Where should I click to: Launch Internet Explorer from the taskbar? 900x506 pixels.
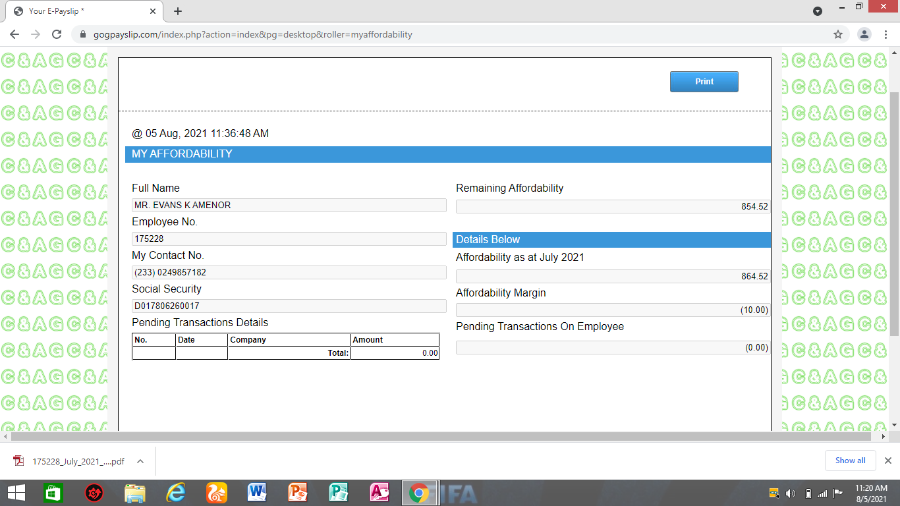click(x=176, y=492)
